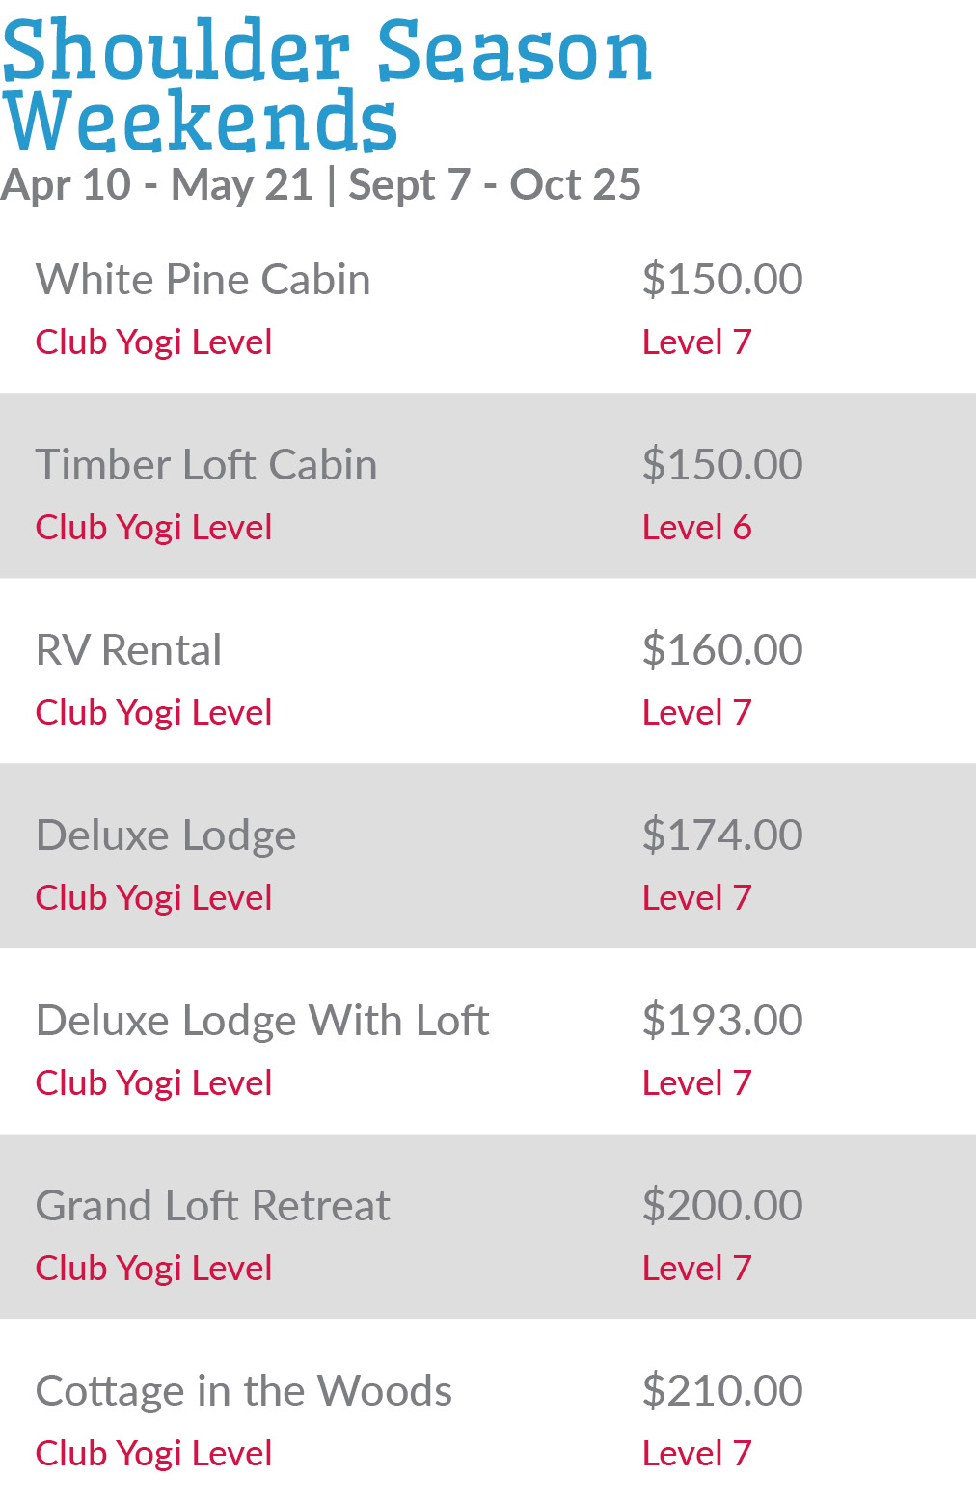Select the RV Rental listing name
The image size is (976, 1505).
click(x=128, y=650)
